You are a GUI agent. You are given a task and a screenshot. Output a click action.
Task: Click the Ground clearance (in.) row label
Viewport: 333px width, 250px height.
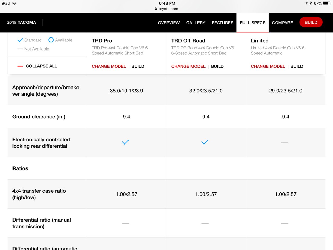pyautogui.click(x=39, y=117)
